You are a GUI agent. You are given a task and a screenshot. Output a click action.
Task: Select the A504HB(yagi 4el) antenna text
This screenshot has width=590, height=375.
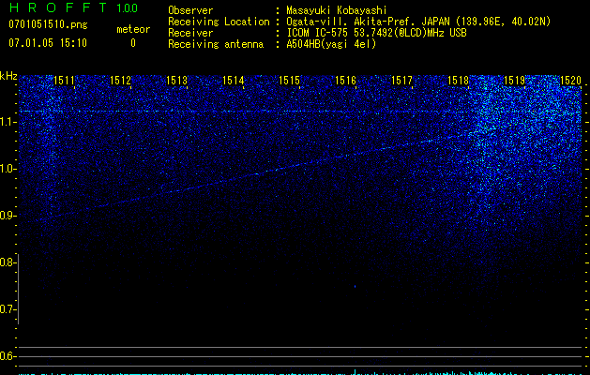[331, 44]
